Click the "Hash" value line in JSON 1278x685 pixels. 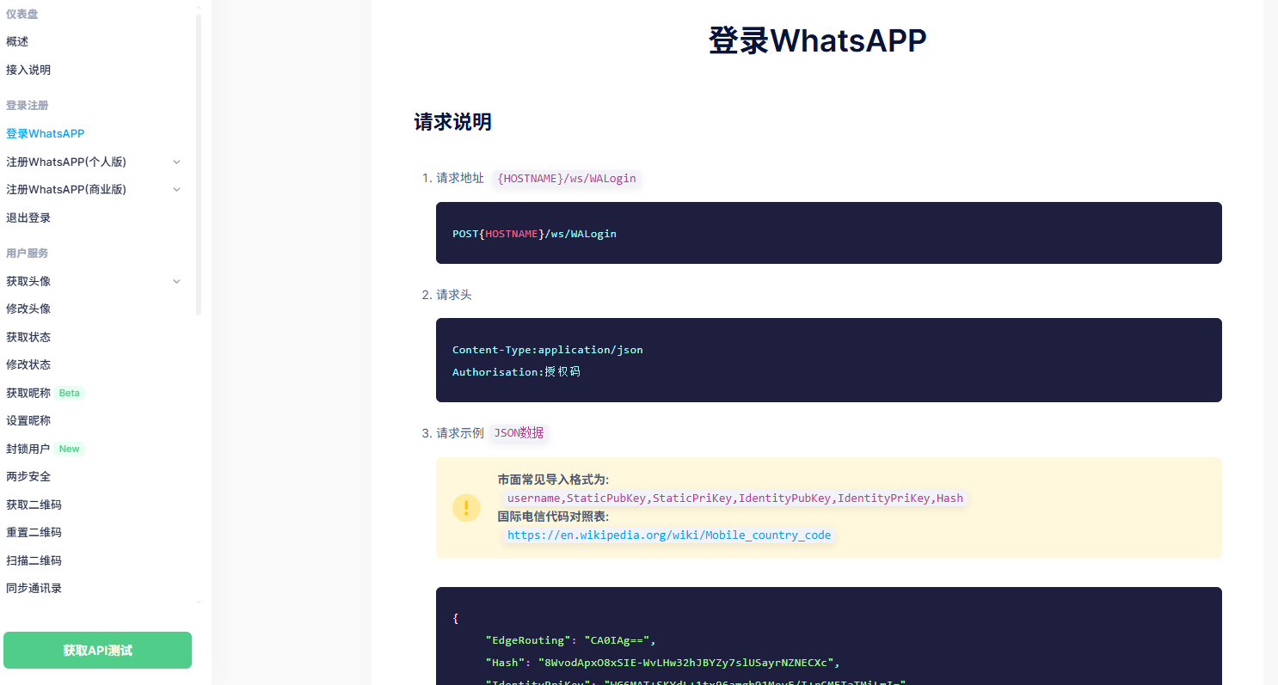coord(662,663)
